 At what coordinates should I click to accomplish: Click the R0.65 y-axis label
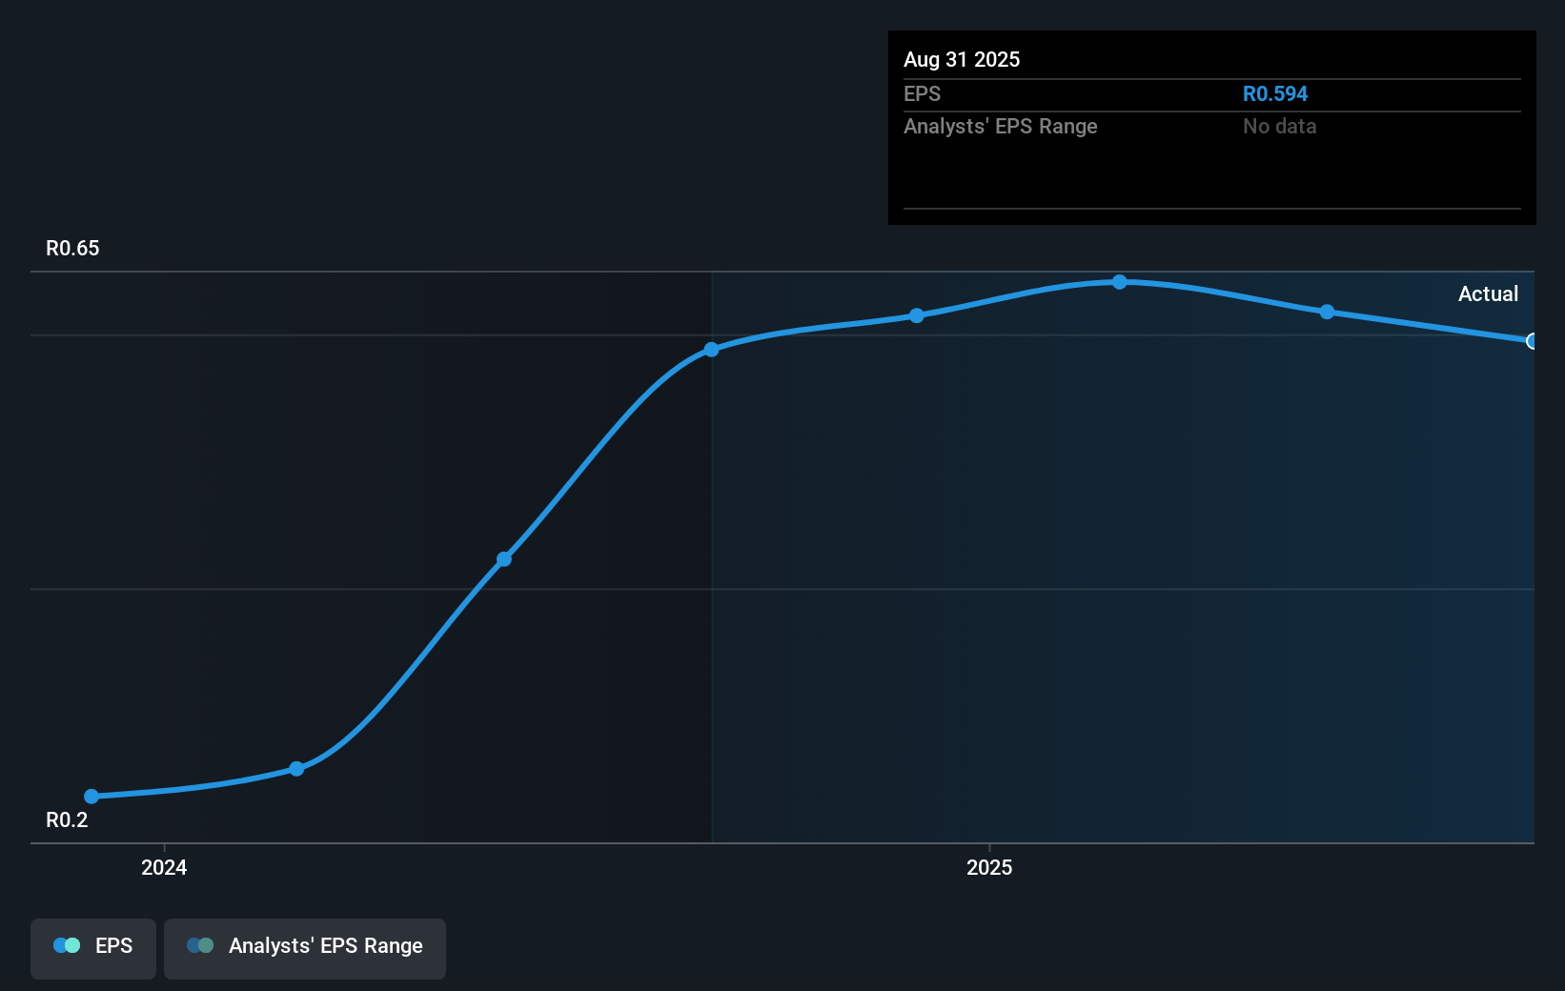(72, 248)
